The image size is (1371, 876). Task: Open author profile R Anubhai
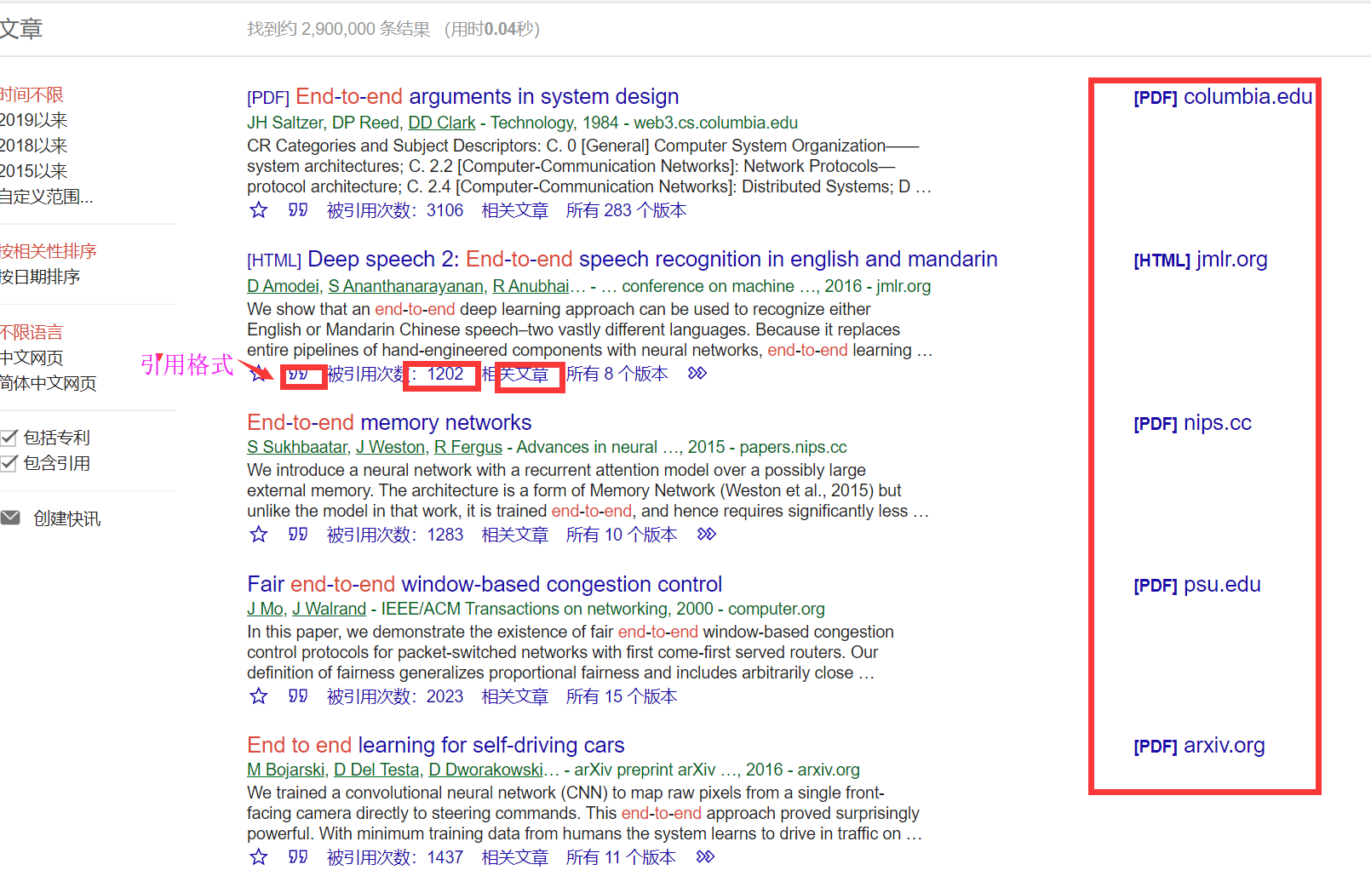tap(531, 286)
